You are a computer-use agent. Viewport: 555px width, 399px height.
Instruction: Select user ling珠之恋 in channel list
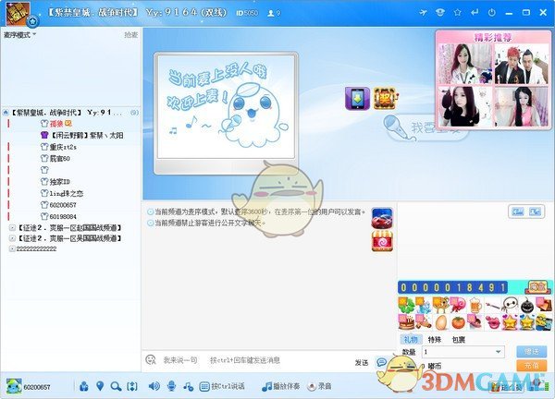click(x=62, y=193)
